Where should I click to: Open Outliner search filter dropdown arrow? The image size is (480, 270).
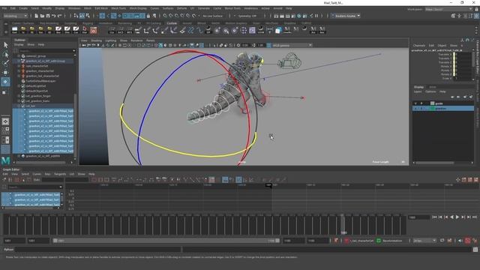[x=73, y=51]
